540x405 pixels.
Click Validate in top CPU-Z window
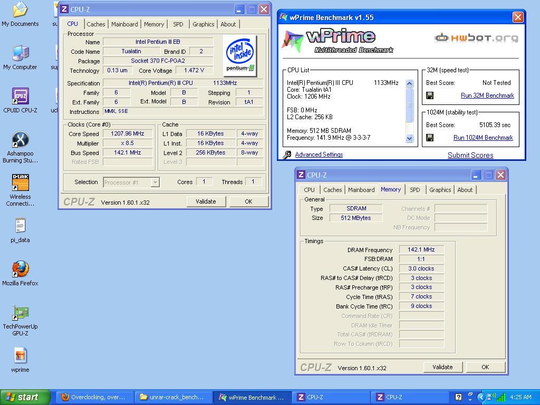(206, 201)
